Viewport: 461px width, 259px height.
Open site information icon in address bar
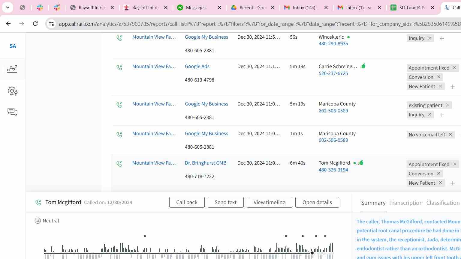tap(51, 24)
